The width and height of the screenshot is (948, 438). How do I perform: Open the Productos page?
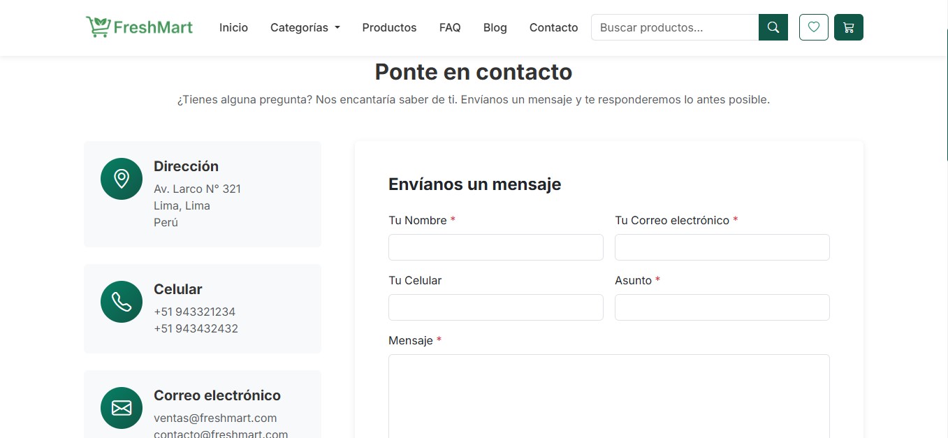coord(389,27)
